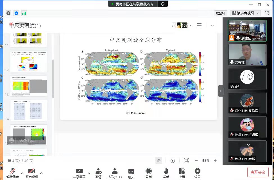Click the 解除静音 microphone icon

[13, 171]
